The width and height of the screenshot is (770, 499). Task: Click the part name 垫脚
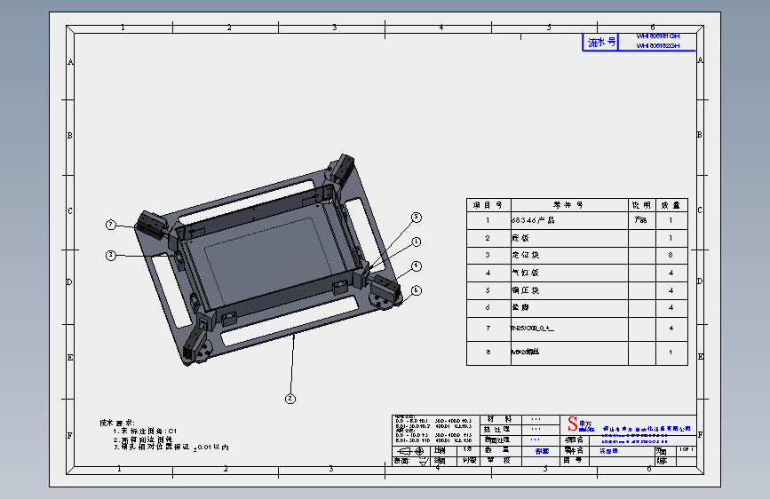coord(520,307)
